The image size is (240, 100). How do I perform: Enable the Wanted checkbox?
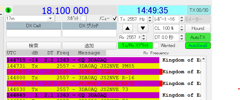(x=156, y=45)
